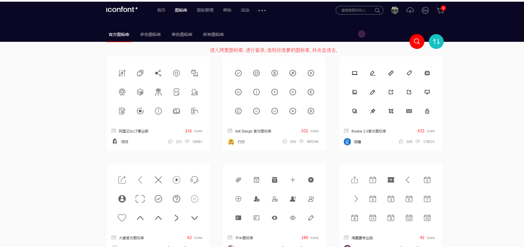Click the heart icon in 大麦 card
This screenshot has width=524, height=247.
pos(122,218)
